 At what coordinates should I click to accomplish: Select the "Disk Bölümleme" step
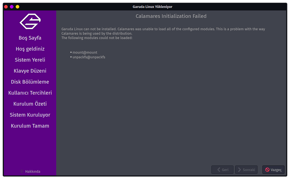pyautogui.click(x=30, y=82)
